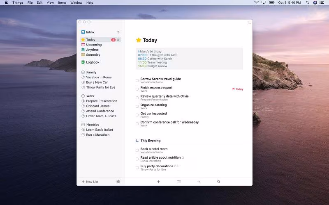Click the Siri icon in menu bar

click(315, 2)
